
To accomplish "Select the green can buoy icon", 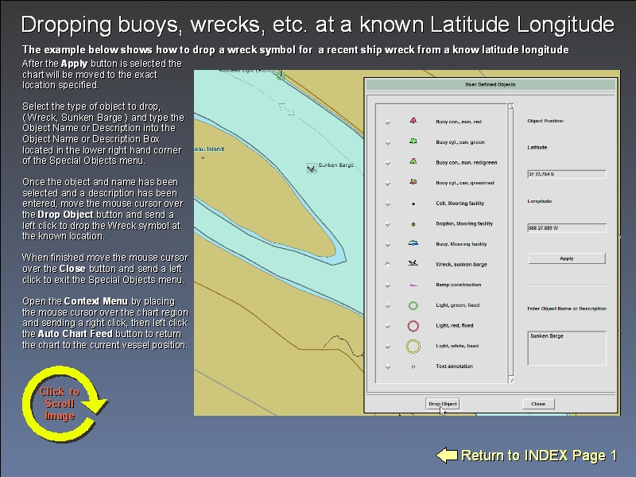I will click(413, 142).
